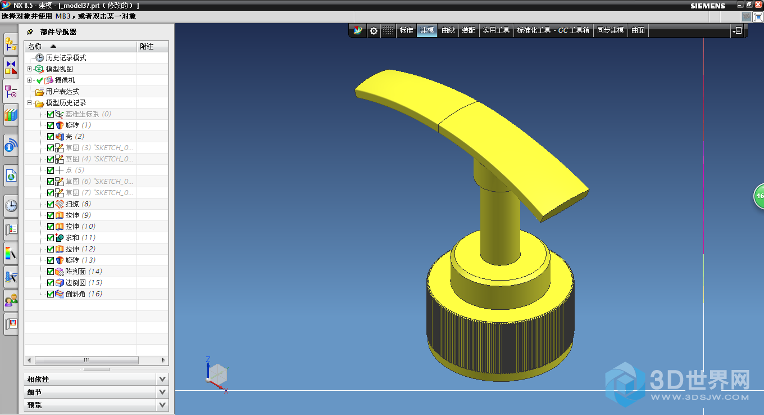The height and width of the screenshot is (415, 764).
Task: Uncheck the 阵列面 (14) feature checkbox
Action: click(x=51, y=272)
